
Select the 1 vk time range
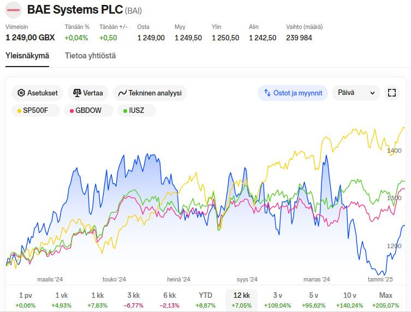pyautogui.click(x=61, y=300)
